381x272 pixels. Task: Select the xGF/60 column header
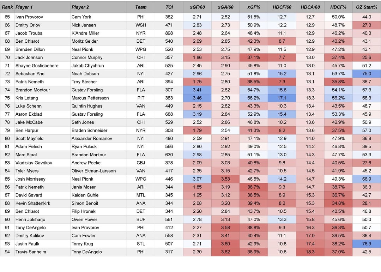[197, 7]
